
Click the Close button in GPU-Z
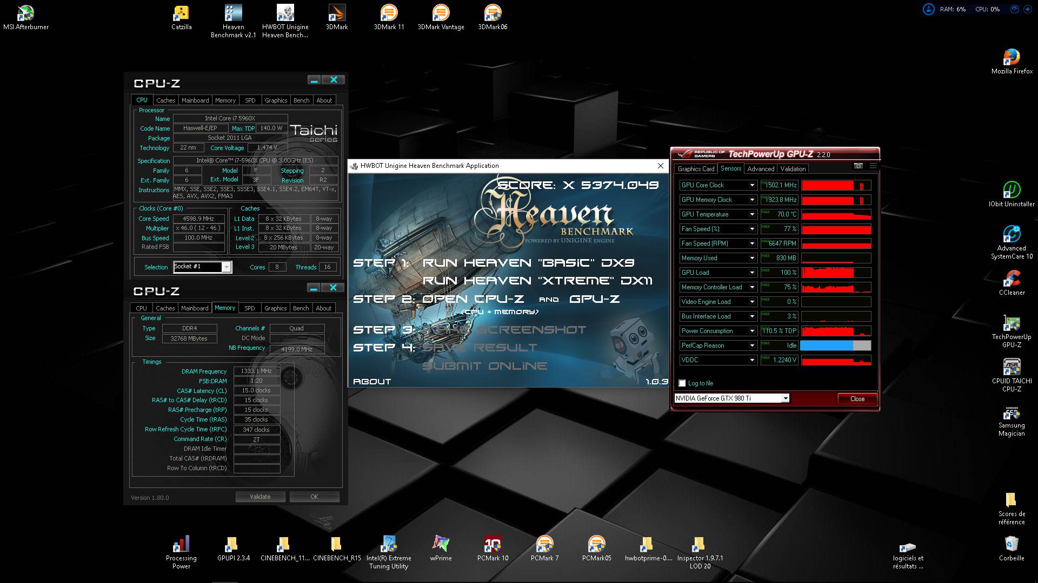tap(857, 399)
